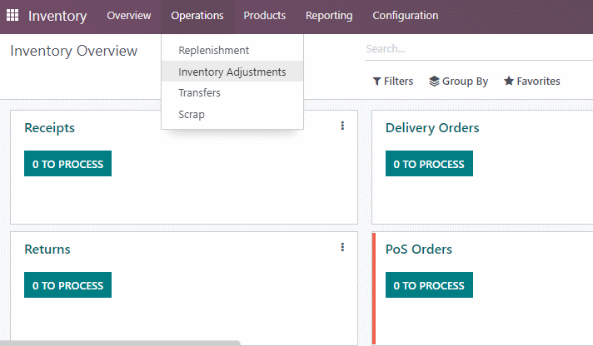Open Receipts card kebab menu
593x346 pixels.
(342, 126)
